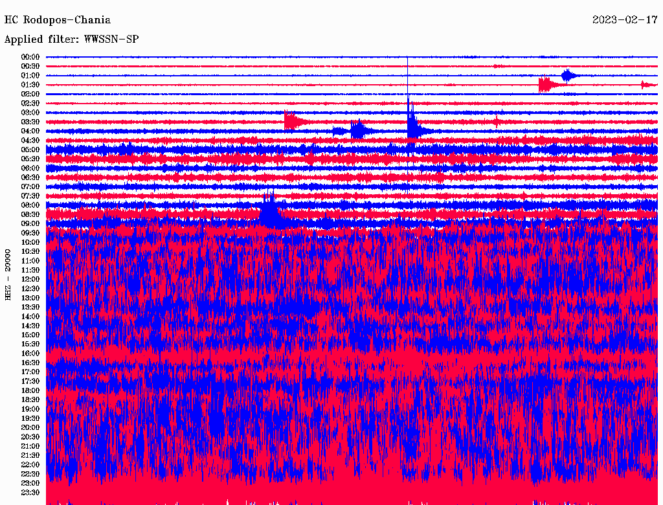Click the small red event at far right of 01:30 trace

pos(645,85)
